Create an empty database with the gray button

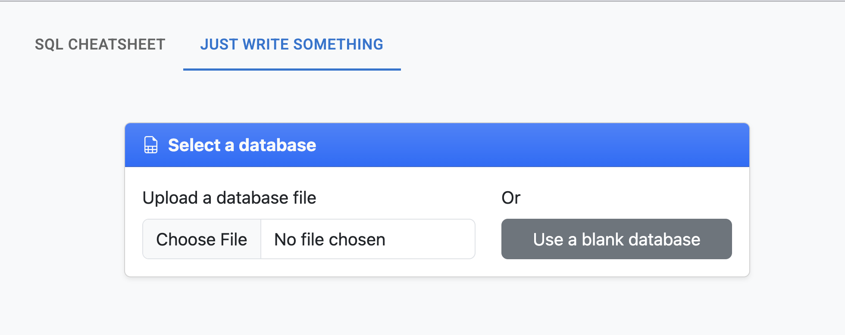(617, 239)
